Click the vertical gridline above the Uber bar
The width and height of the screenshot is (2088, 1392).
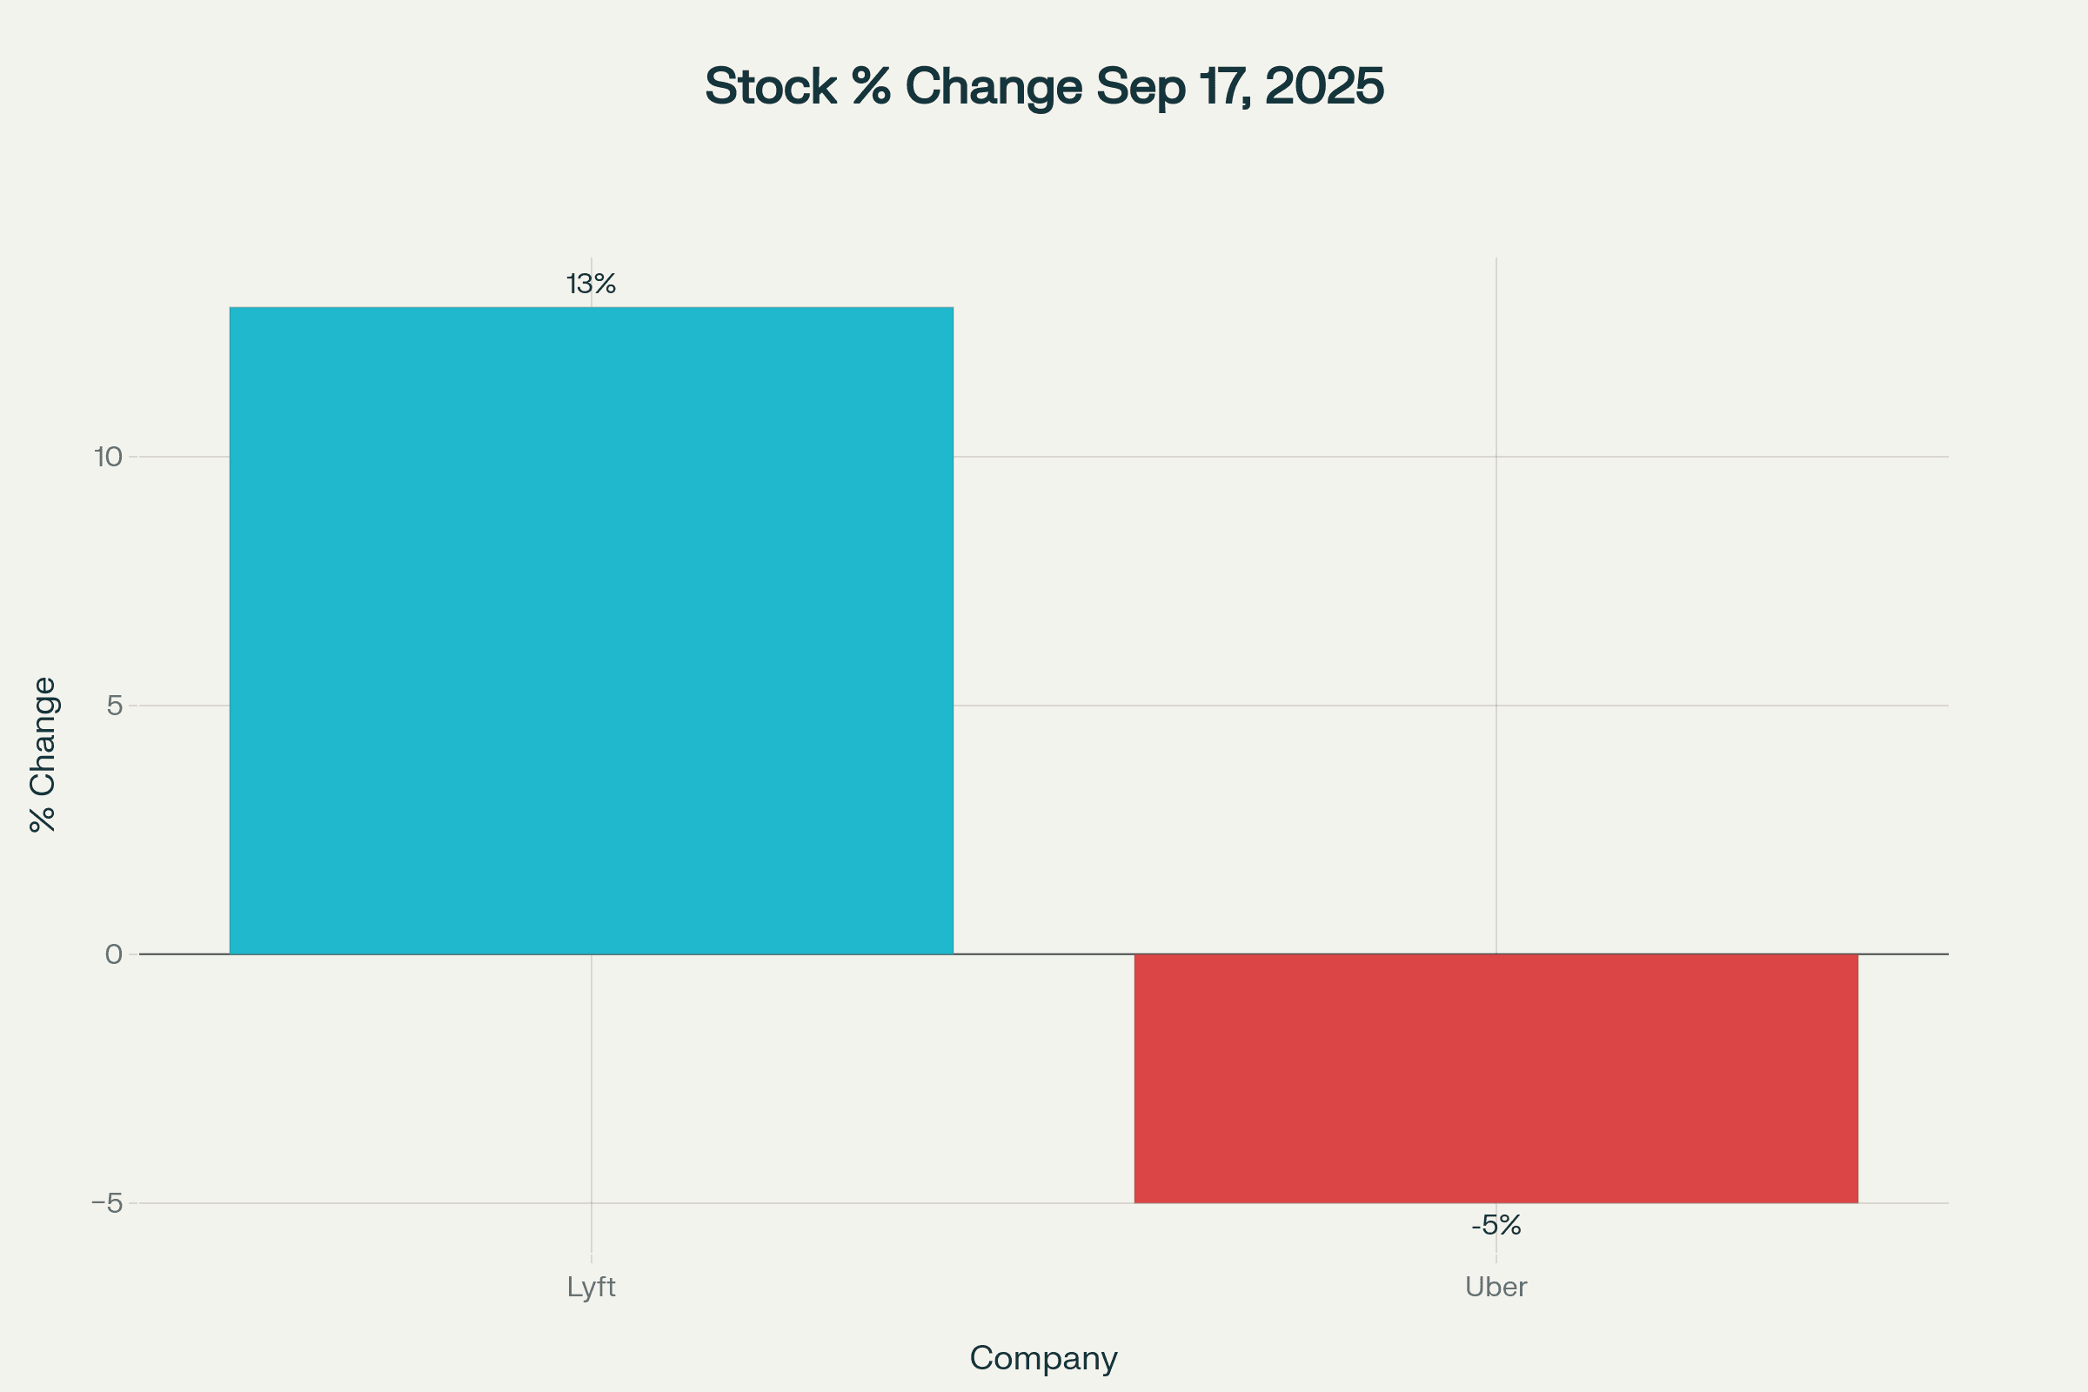click(x=1496, y=621)
